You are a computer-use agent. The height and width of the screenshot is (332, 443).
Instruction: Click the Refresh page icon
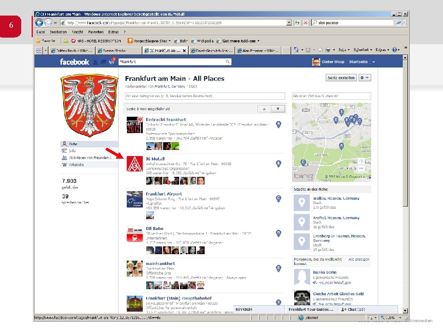pos(297,22)
